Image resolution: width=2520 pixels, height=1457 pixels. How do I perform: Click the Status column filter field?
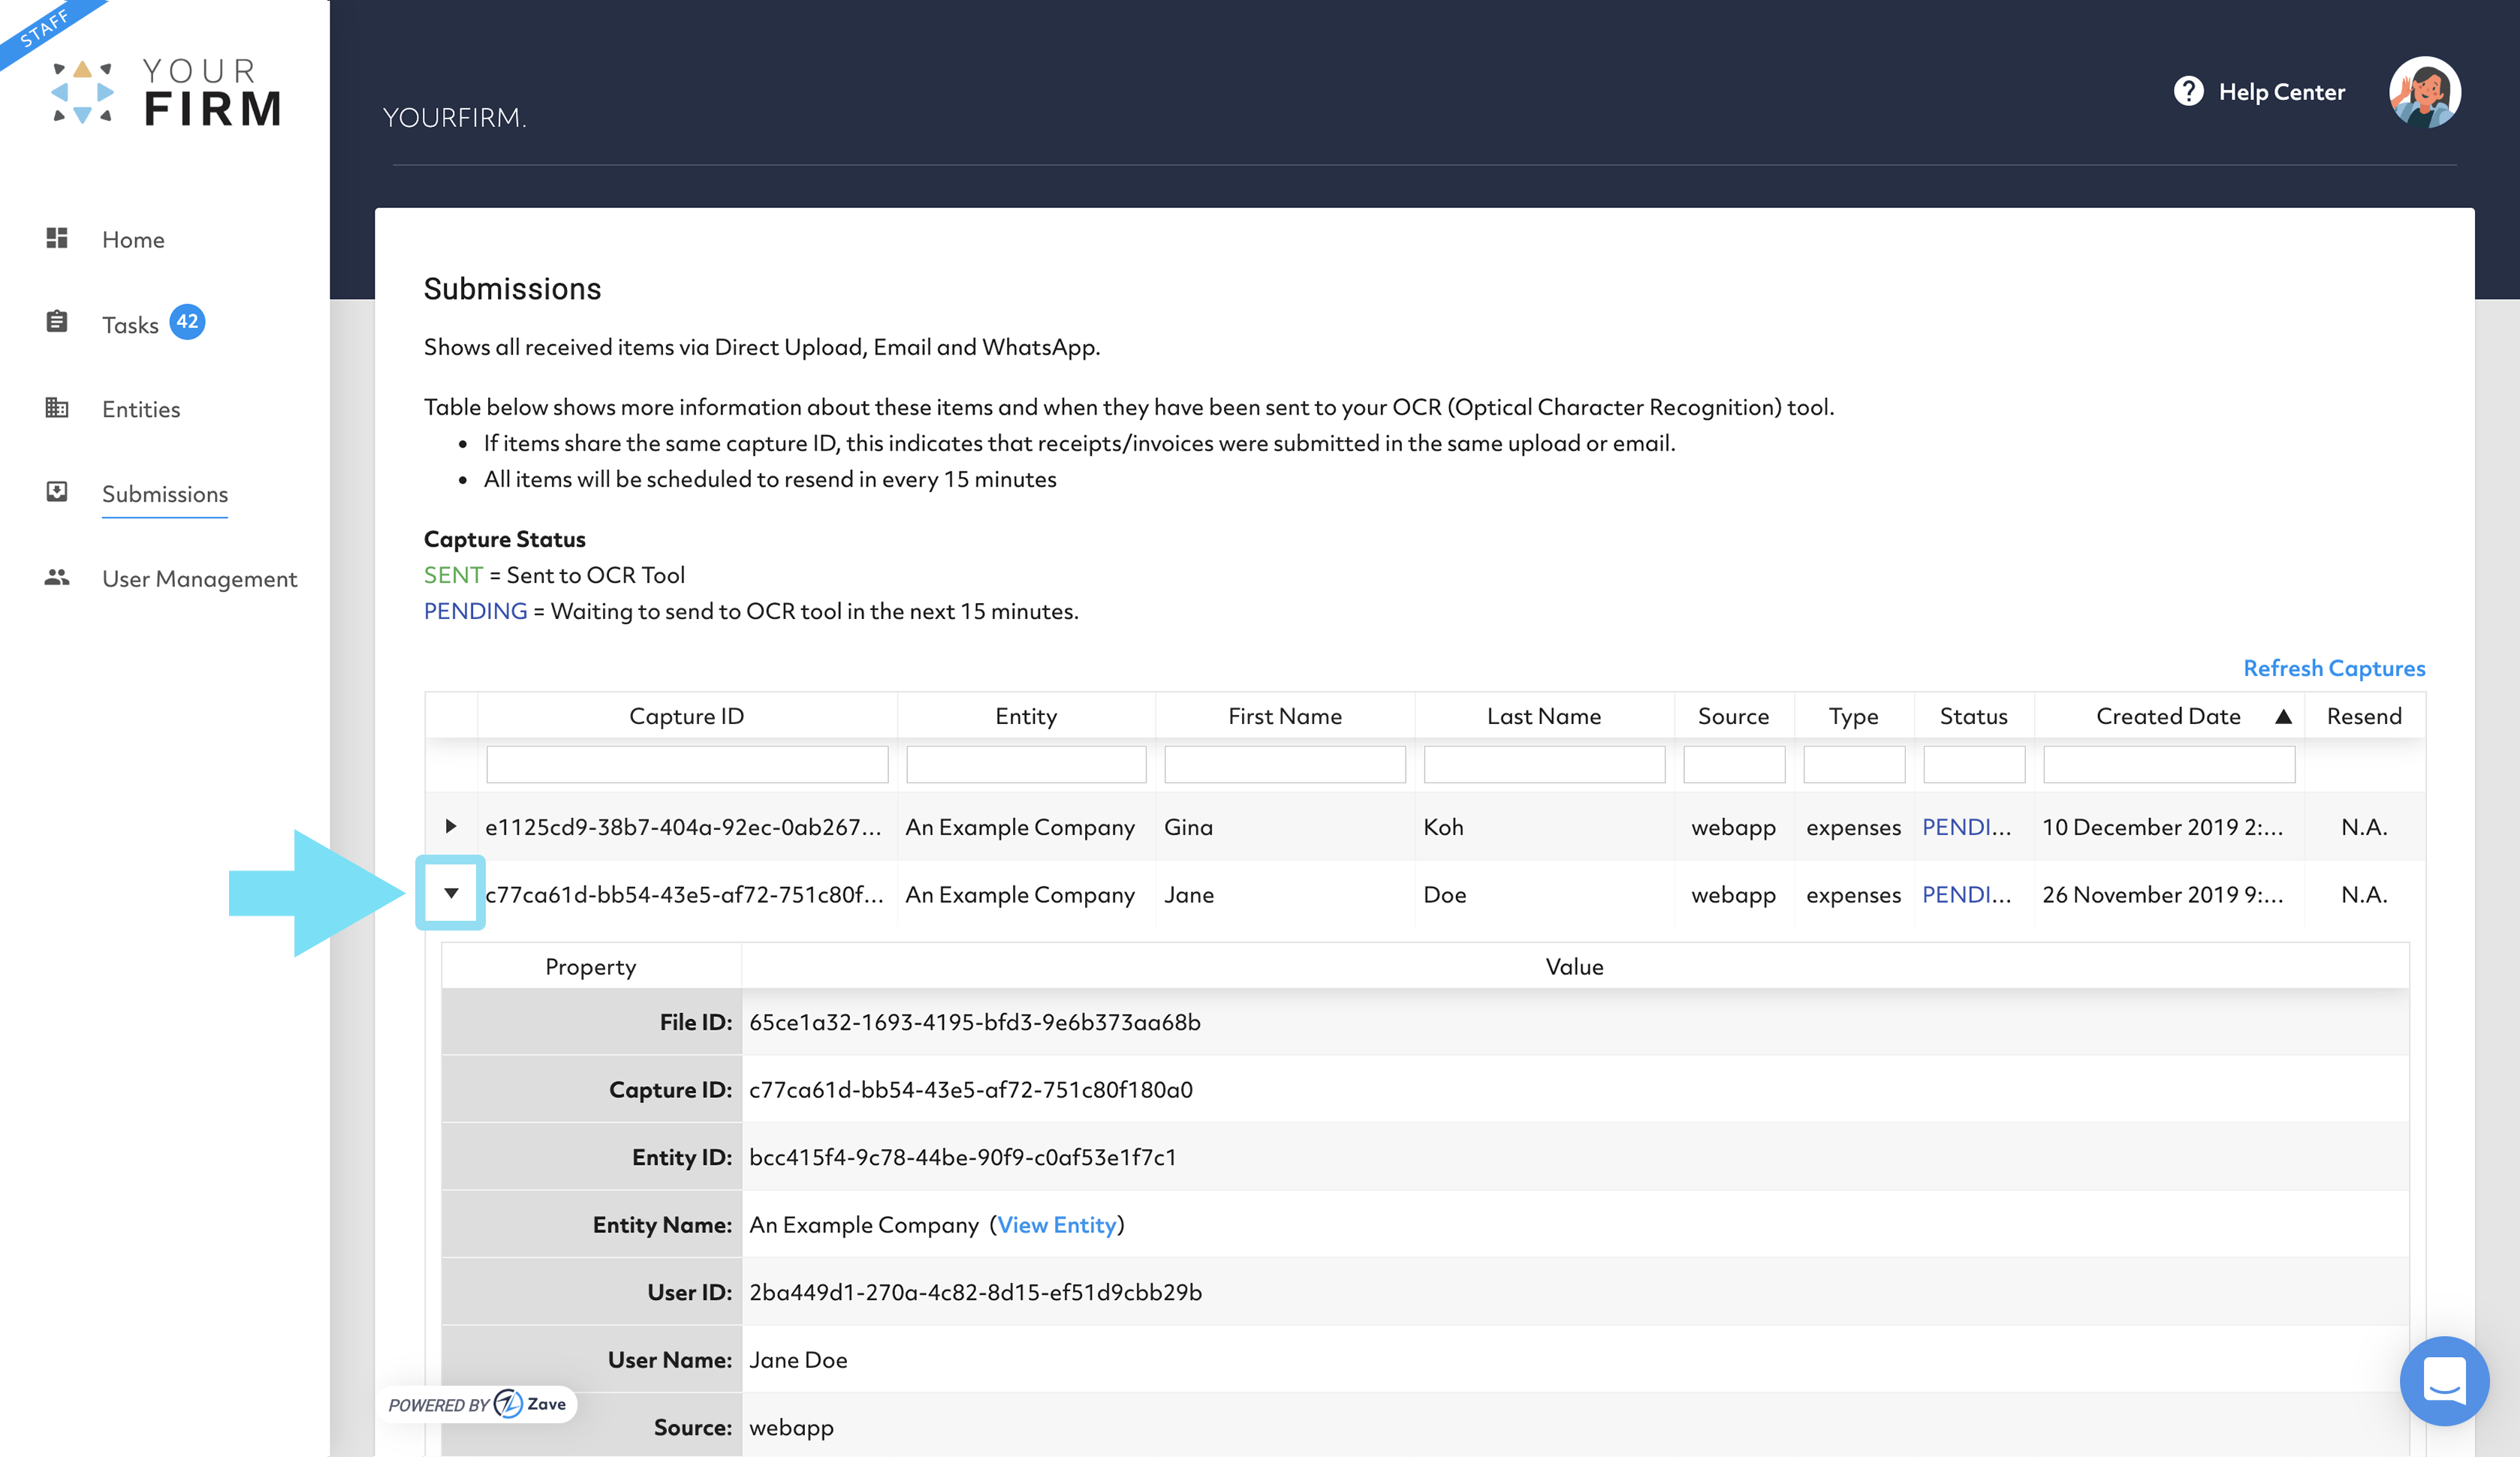tap(1974, 765)
